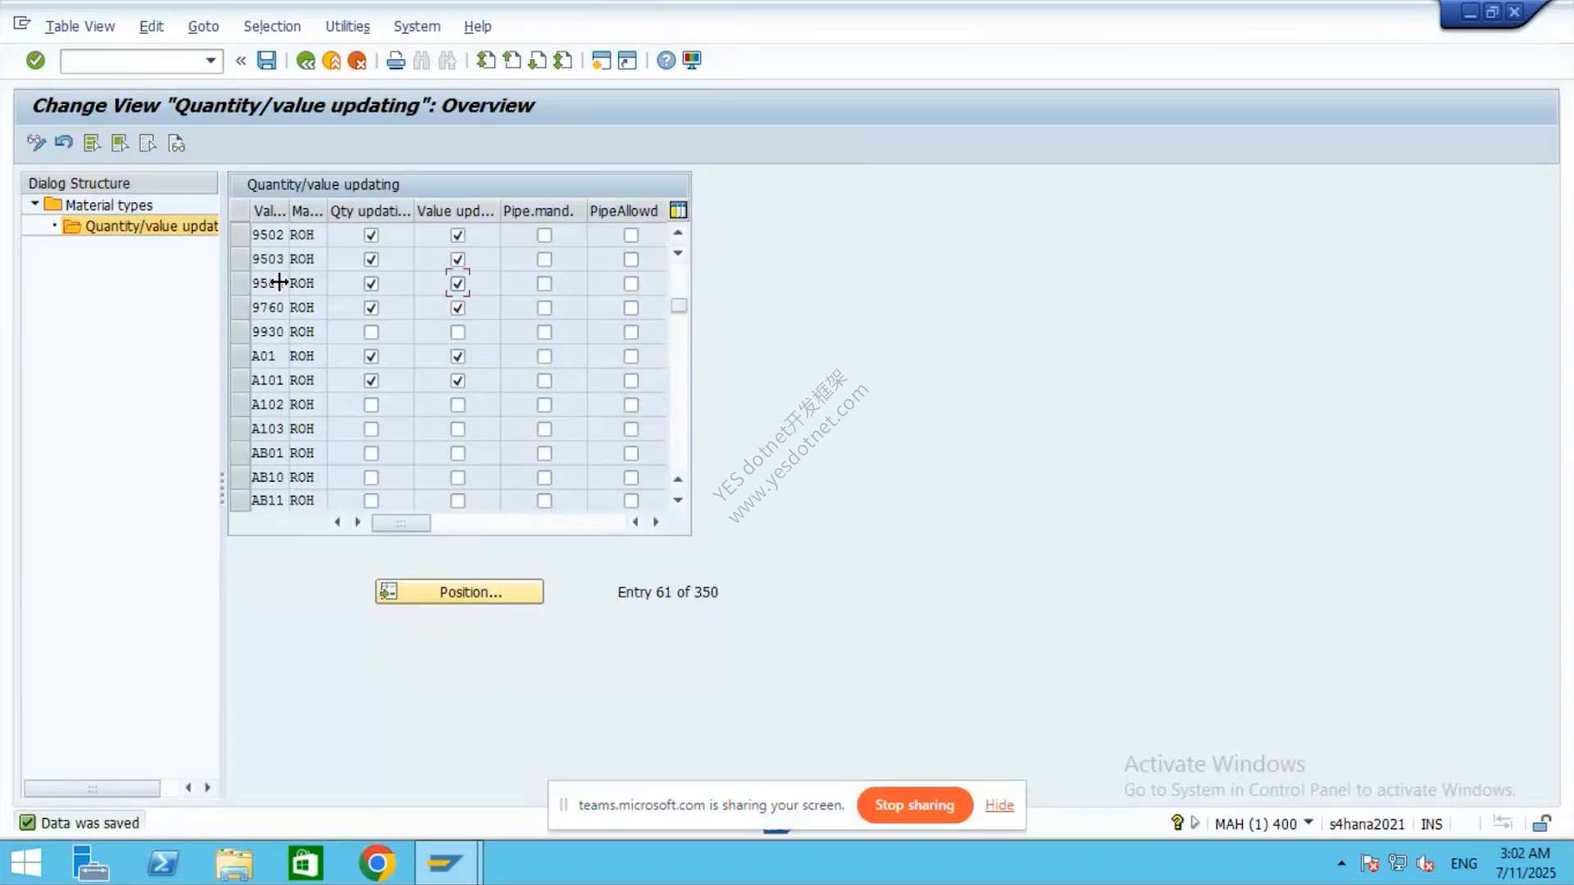The image size is (1574, 885).
Task: Open Google Chrome from the taskbar
Action: coord(376,863)
